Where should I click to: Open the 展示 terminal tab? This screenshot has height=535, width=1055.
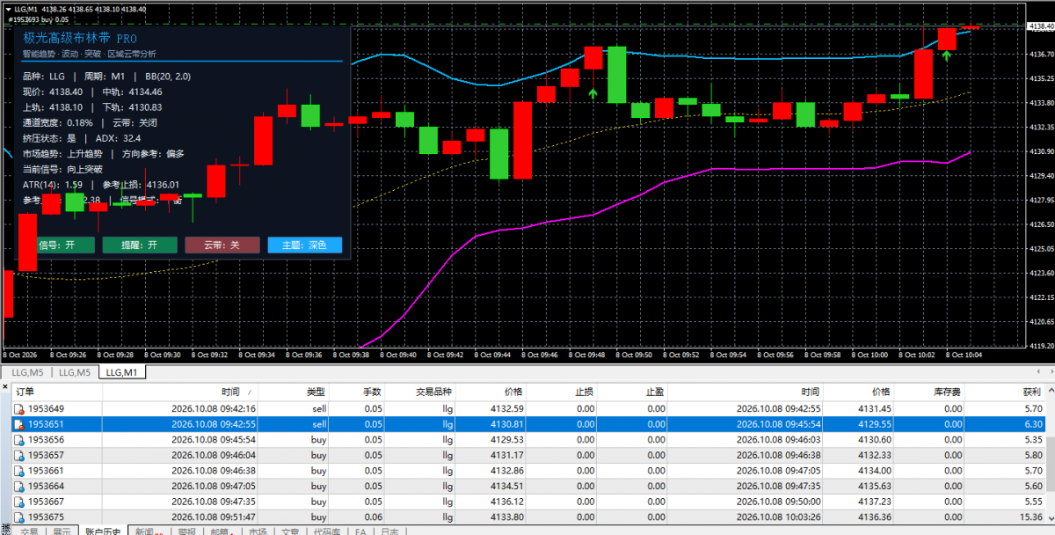[x=62, y=531]
